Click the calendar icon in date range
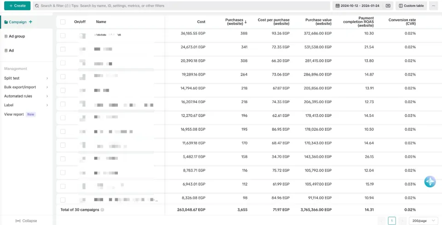The height and width of the screenshot is (225, 442). (337, 6)
